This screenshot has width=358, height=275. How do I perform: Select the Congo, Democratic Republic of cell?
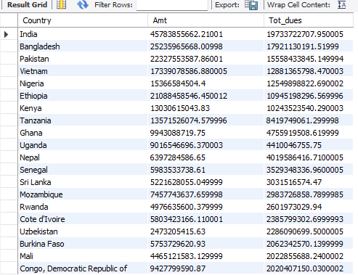point(83,268)
